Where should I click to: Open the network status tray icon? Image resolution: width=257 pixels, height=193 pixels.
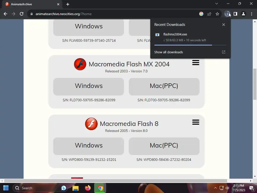(x=221, y=188)
